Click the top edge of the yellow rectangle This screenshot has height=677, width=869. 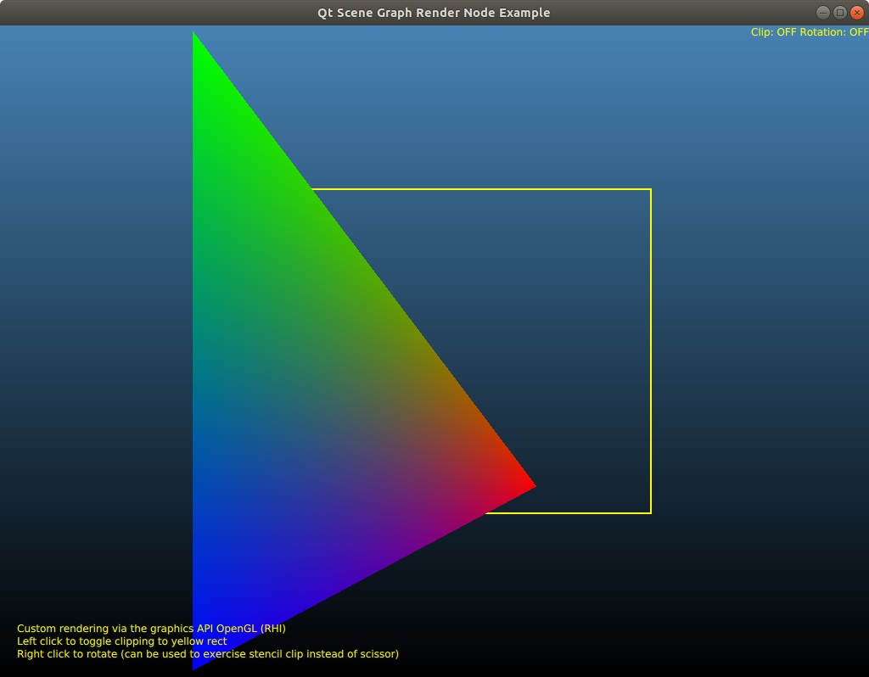484,189
